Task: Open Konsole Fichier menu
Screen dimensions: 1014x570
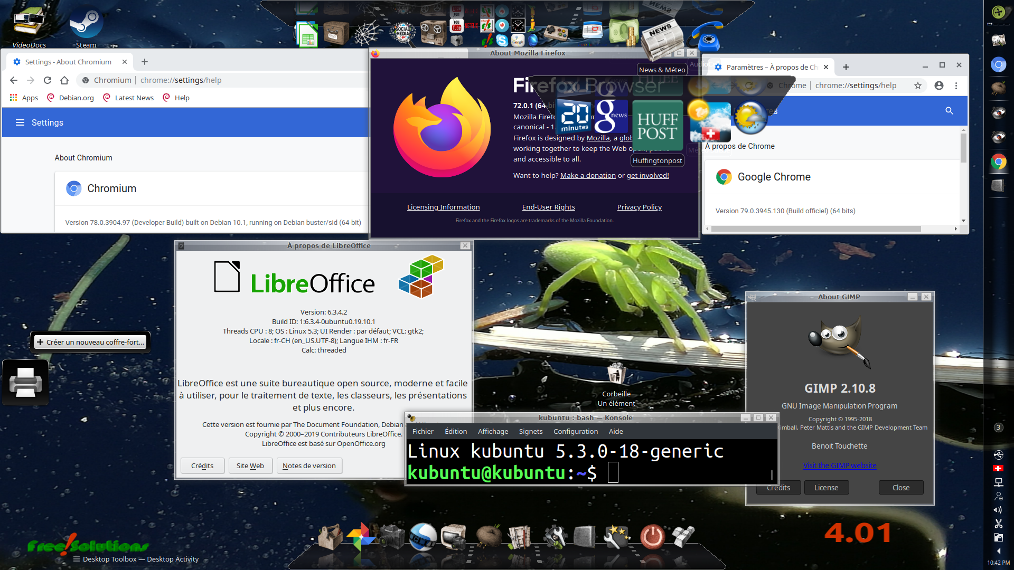Action: (x=423, y=431)
